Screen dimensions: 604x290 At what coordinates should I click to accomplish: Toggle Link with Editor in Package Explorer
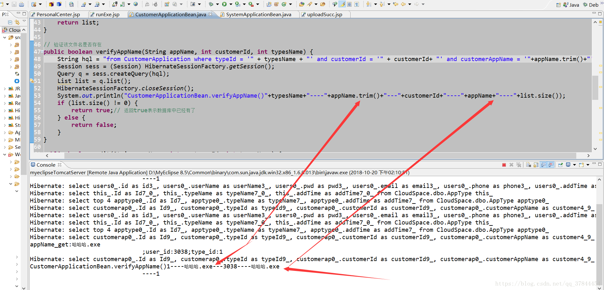[x=17, y=22]
